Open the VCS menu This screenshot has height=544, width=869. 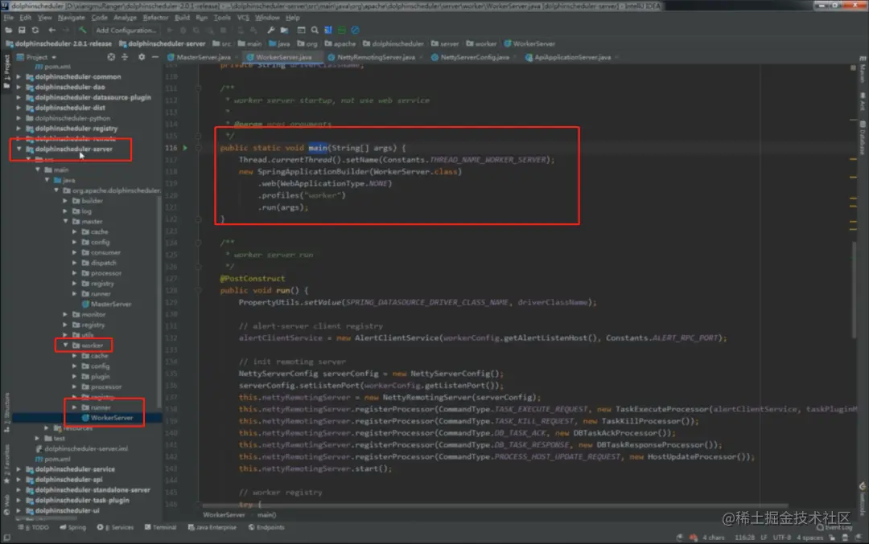click(243, 18)
